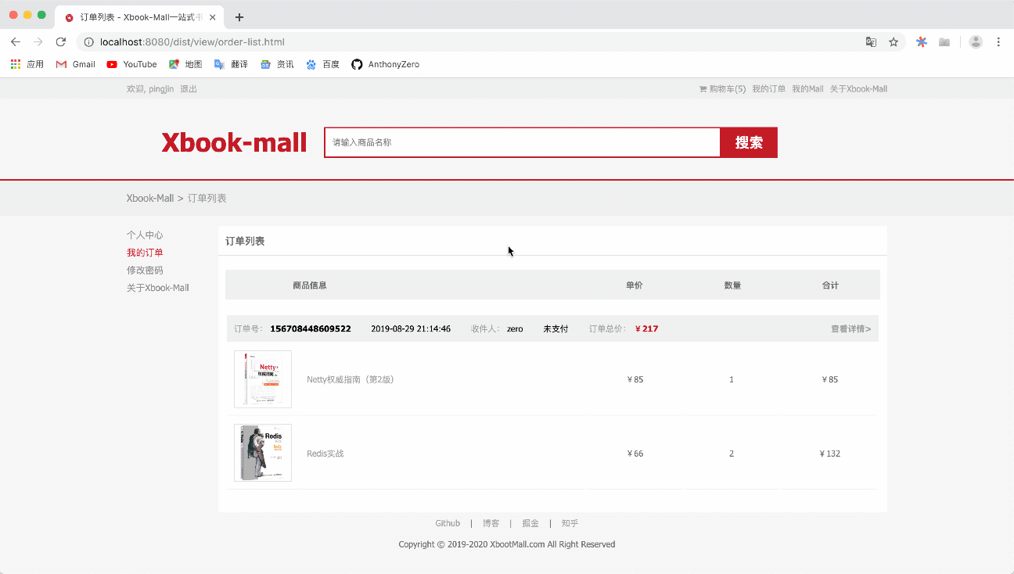This screenshot has width=1014, height=574.
Task: Open the 百度 bookmark
Action: (x=322, y=64)
